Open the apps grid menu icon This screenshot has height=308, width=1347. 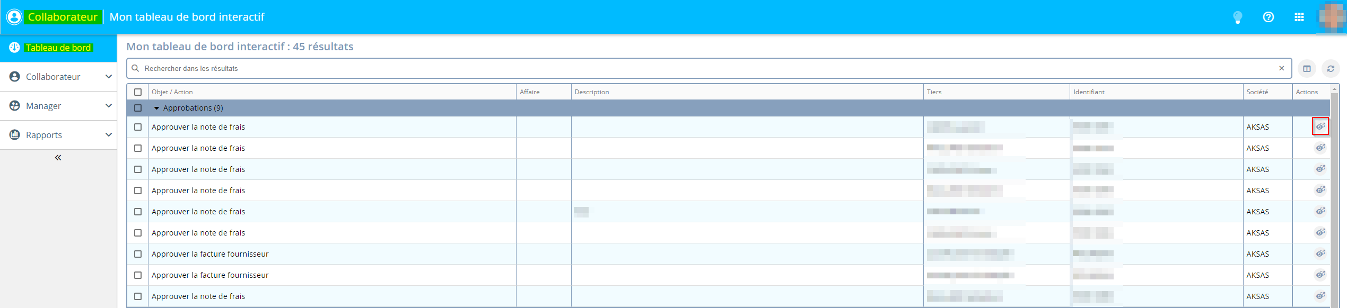pyautogui.click(x=1299, y=17)
